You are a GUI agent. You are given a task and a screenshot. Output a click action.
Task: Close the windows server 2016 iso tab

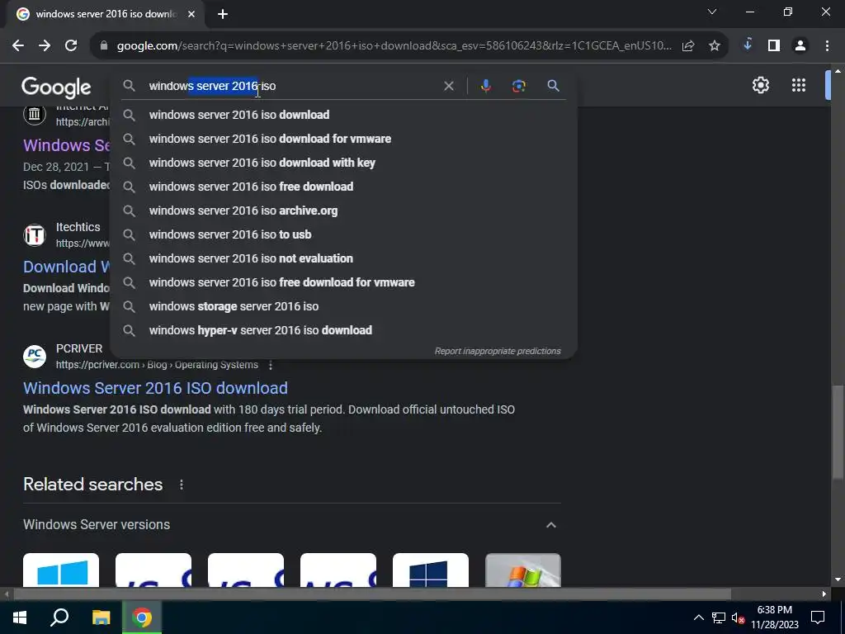click(191, 14)
